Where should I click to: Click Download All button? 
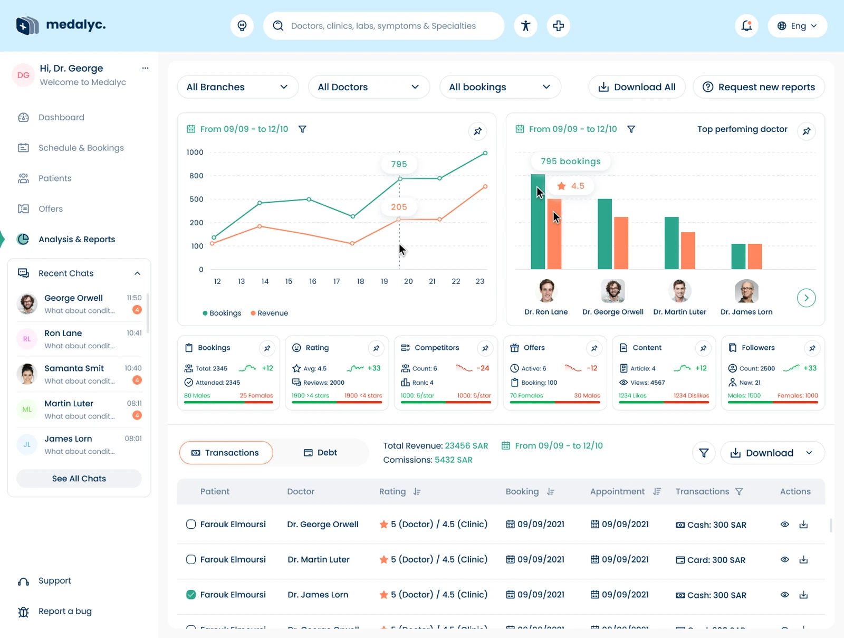point(637,87)
